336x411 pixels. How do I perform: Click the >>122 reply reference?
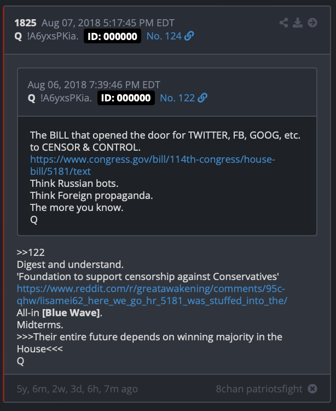coord(31,253)
